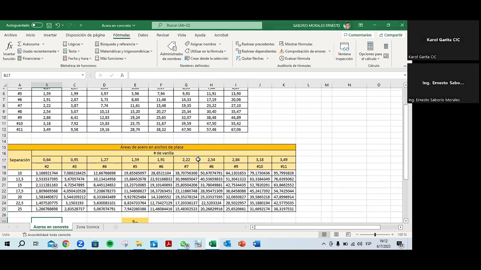This screenshot has height=270, width=481.
Task: Open Matemáticas y trigonométricas menu
Action: point(124,51)
